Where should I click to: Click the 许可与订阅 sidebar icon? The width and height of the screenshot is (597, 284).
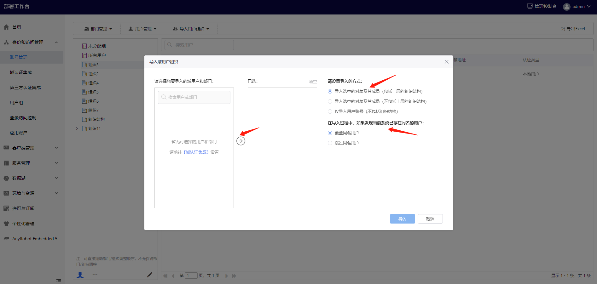click(x=6, y=208)
